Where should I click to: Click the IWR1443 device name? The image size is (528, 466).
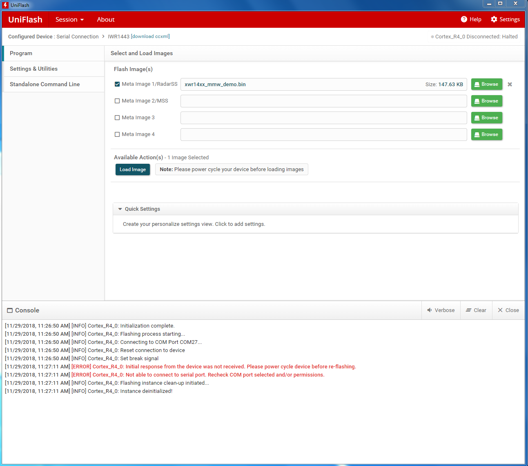coord(118,37)
